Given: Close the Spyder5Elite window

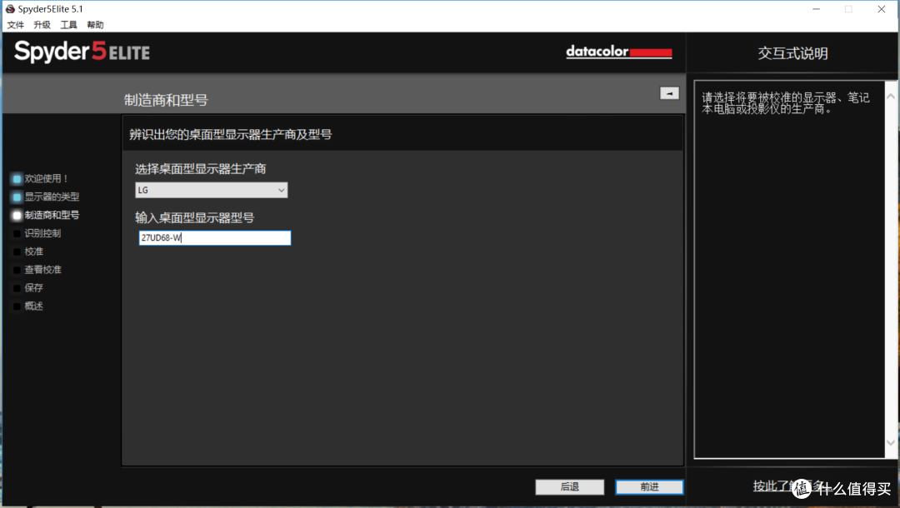Looking at the screenshot, I should [x=882, y=9].
